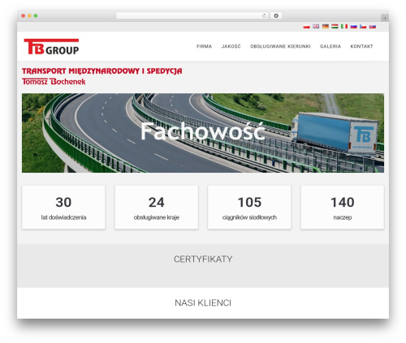The width and height of the screenshot is (406, 343).
Task: Click the Transport Międzynarodowy i Spedycja heading
Action: pos(102,71)
